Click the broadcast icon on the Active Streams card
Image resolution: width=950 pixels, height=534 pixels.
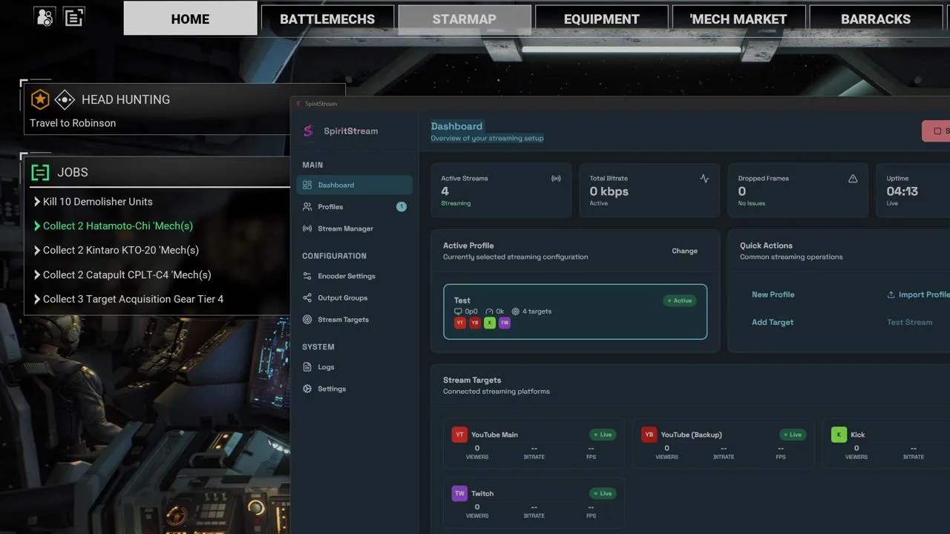[x=556, y=179]
